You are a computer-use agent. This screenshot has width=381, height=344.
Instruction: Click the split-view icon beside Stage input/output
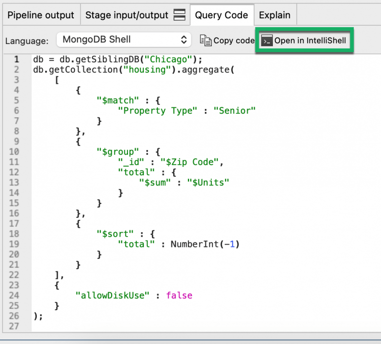[180, 15]
